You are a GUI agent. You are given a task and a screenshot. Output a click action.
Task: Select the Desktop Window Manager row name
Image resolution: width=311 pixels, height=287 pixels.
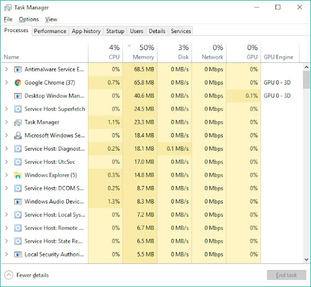click(x=54, y=96)
